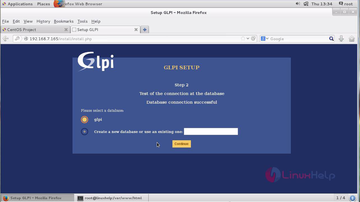Open the Applications menu
Image resolution: width=360 pixels, height=202 pixels.
pos(17,4)
